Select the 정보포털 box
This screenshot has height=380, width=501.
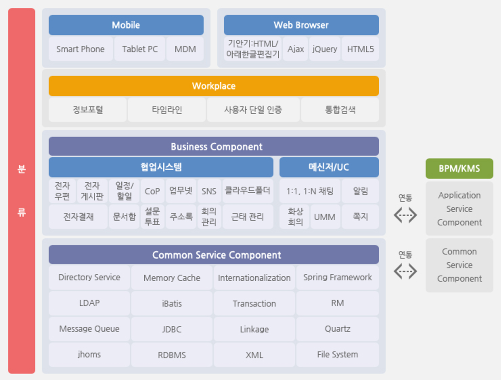[87, 110]
